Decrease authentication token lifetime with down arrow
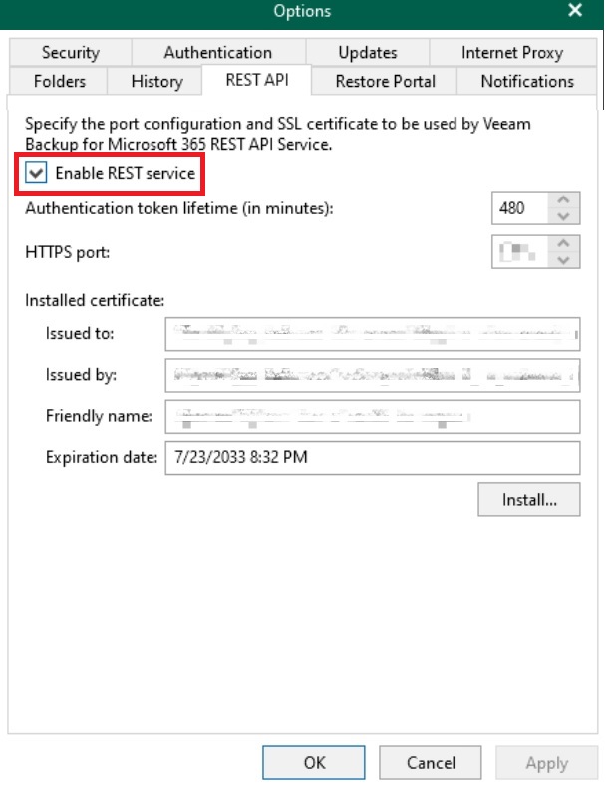Viewport: 607px width, 786px height. click(563, 216)
